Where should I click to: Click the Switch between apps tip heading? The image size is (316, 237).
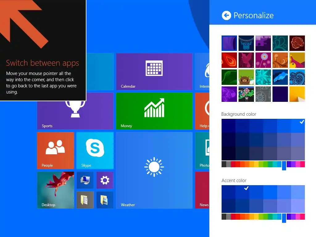(42, 63)
